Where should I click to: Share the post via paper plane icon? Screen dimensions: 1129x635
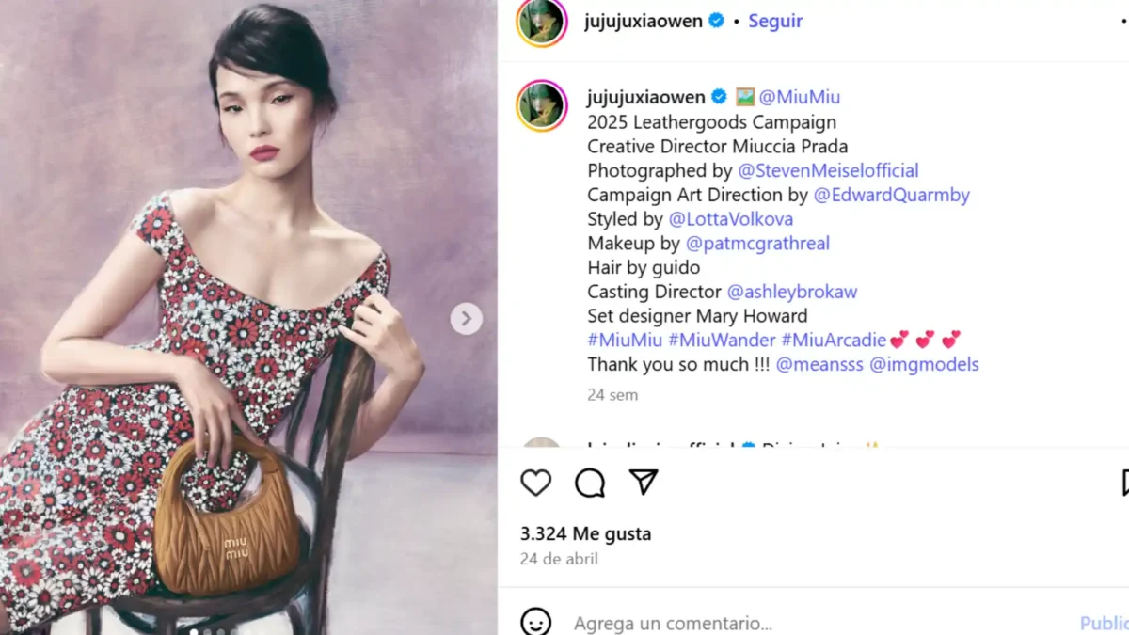(644, 483)
